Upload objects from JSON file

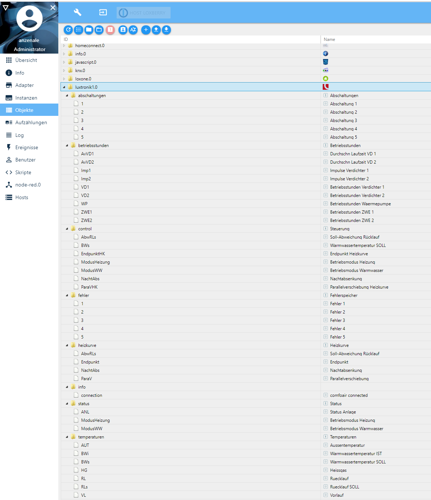(156, 30)
